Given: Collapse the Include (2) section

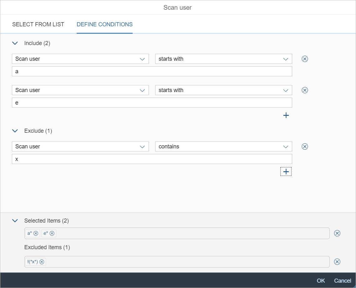Looking at the screenshot, I should click(15, 43).
